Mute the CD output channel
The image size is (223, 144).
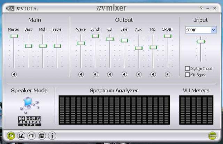pyautogui.click(x=110, y=74)
